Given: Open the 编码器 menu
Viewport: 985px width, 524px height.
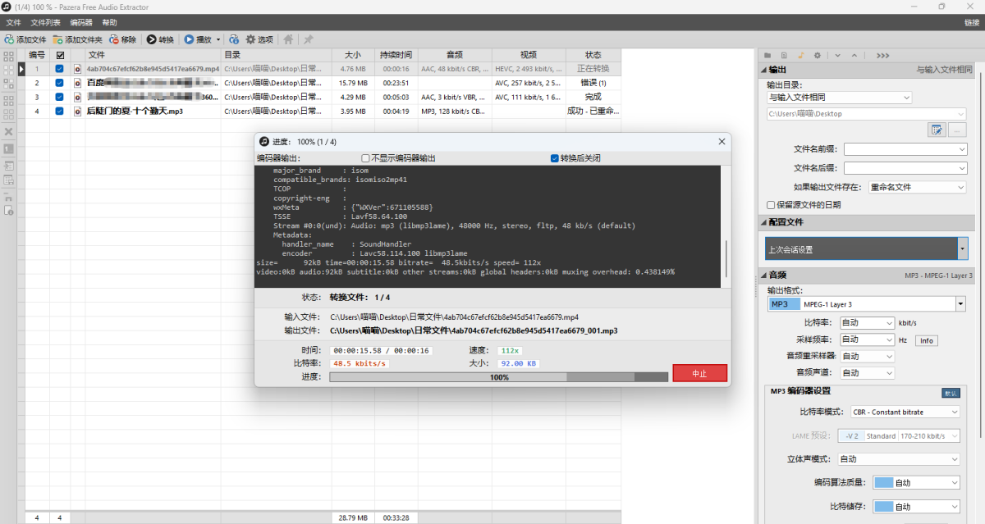Looking at the screenshot, I should [80, 22].
